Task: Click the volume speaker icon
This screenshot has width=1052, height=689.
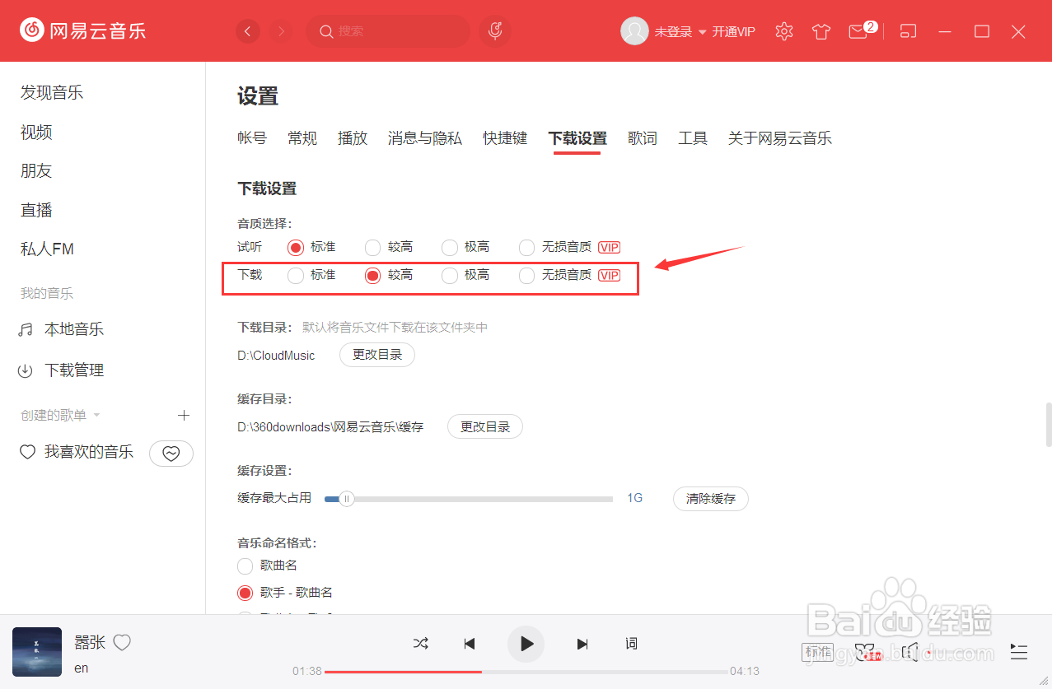Action: (909, 653)
